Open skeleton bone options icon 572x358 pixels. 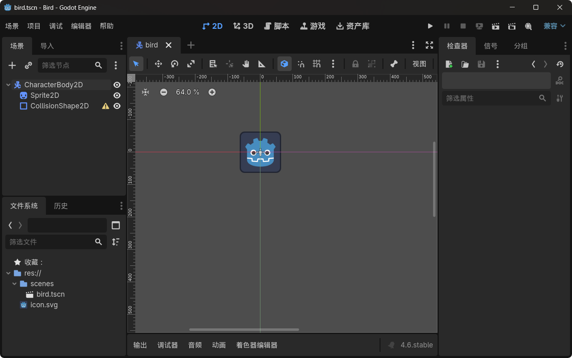point(394,64)
